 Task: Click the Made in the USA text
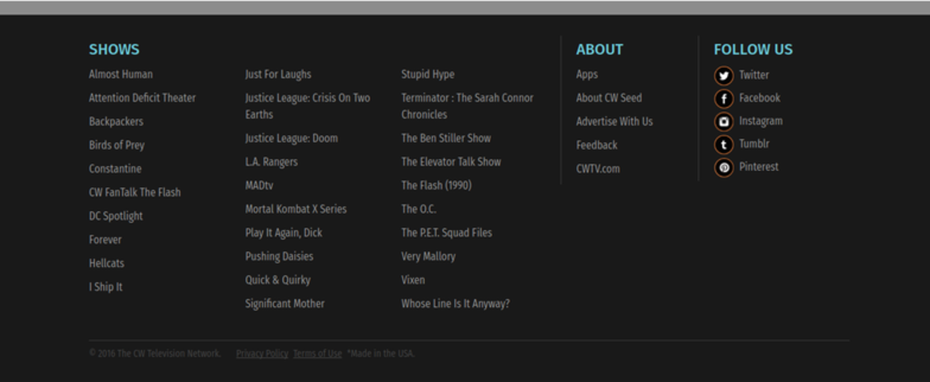(381, 353)
